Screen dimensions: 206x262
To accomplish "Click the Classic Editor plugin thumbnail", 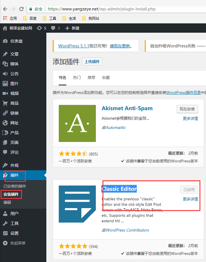I will 77,204.
